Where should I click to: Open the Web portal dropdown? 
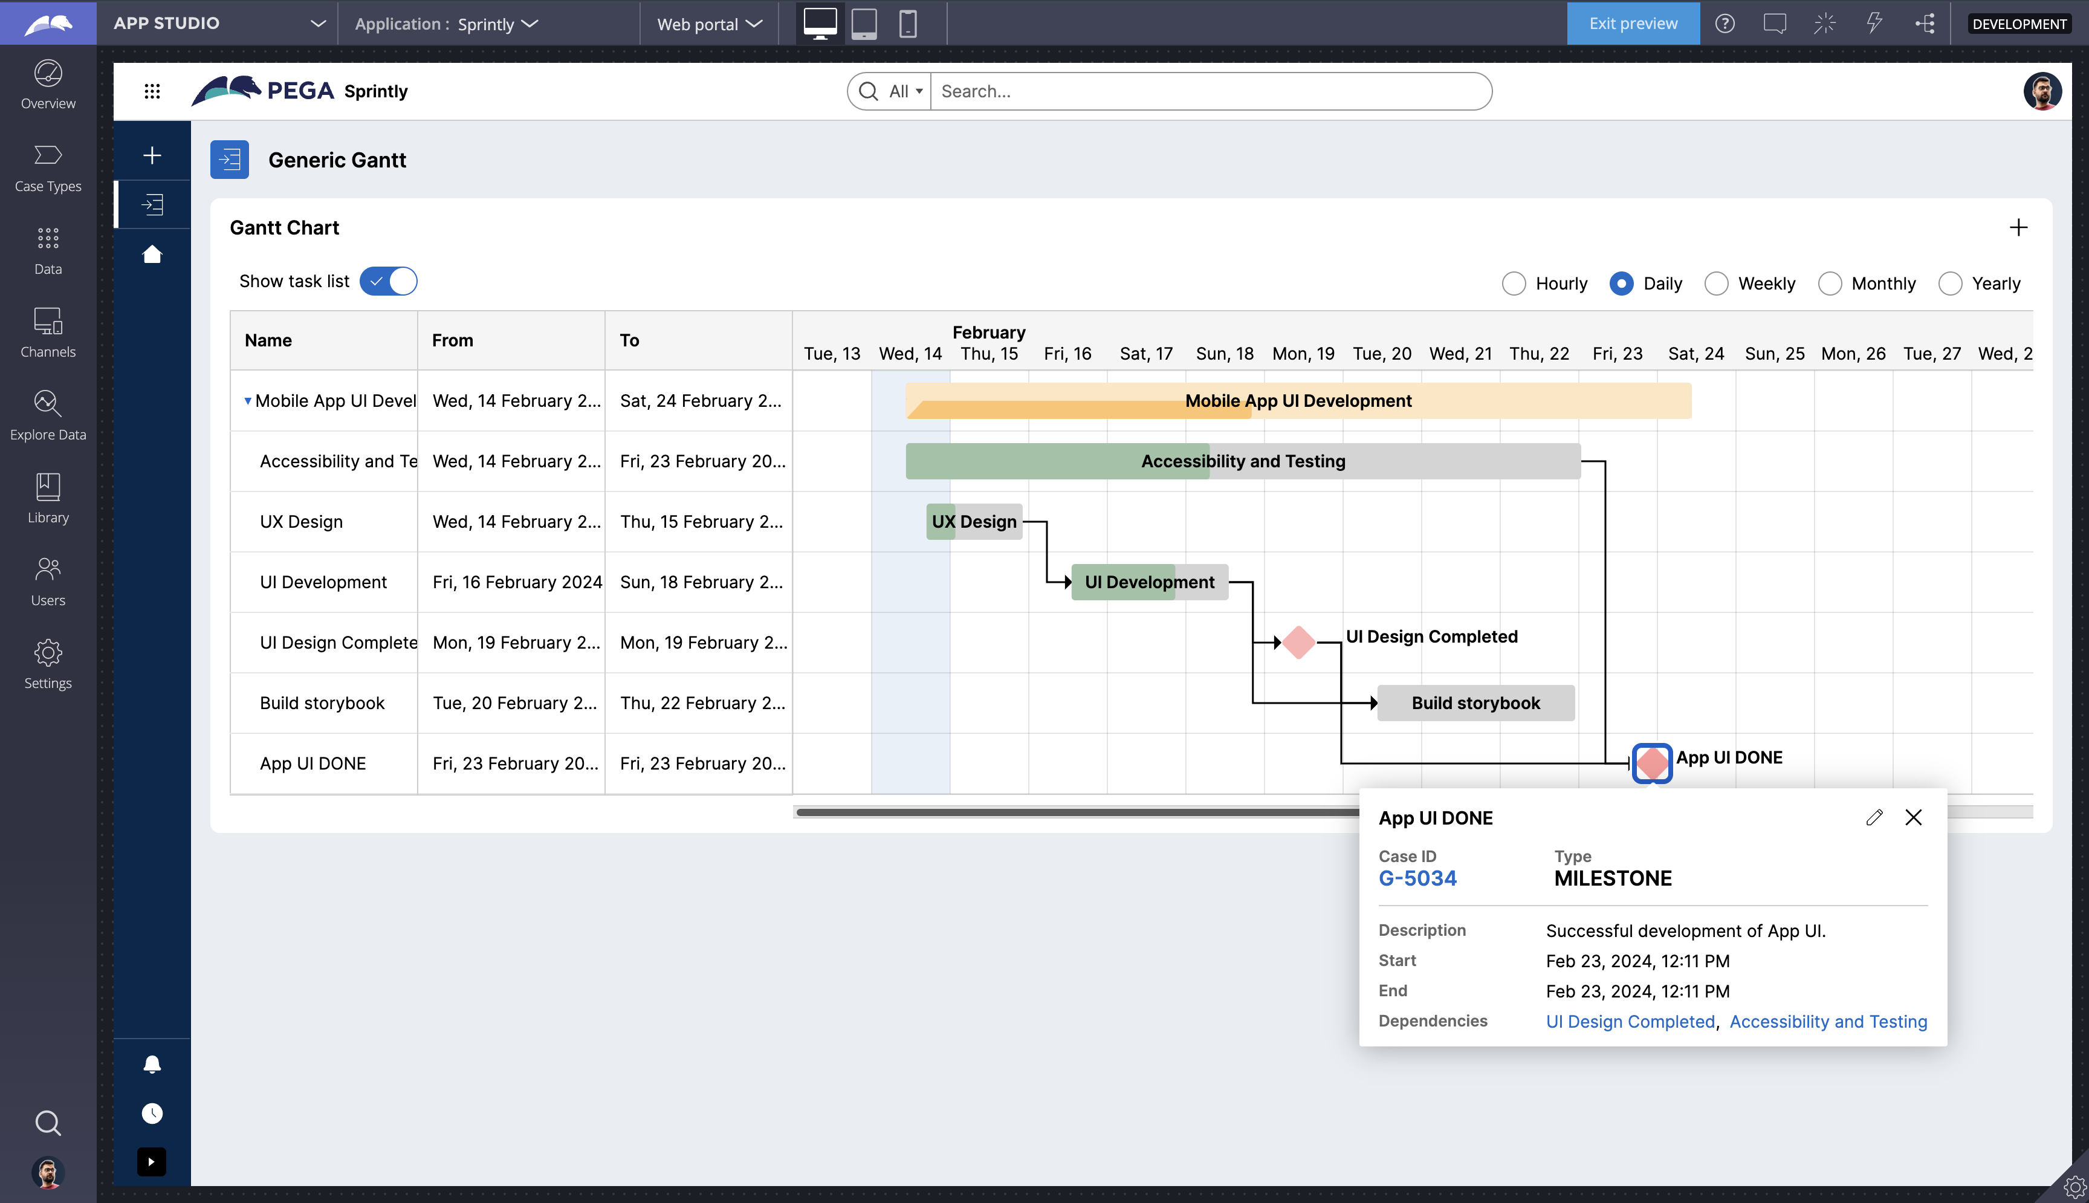click(x=708, y=24)
